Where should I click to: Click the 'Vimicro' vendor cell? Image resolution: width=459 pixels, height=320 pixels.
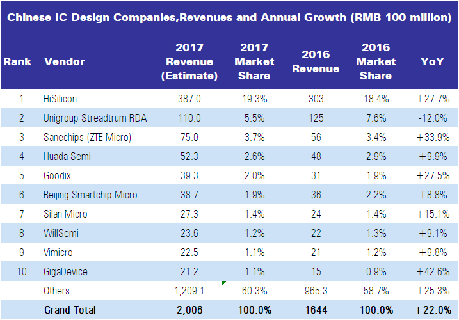pyautogui.click(x=58, y=252)
